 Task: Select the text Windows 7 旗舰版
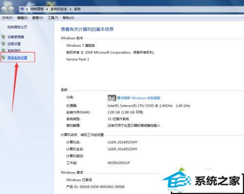81,45
